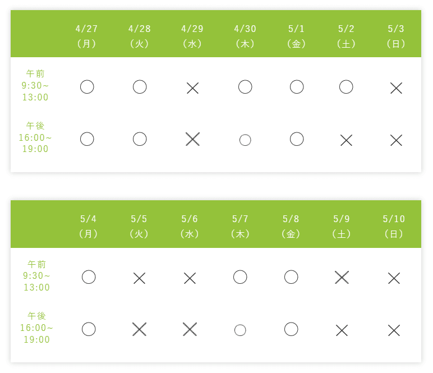Click the 5/4 morning (午前) circle mark
433x373 pixels.
[x=89, y=277]
